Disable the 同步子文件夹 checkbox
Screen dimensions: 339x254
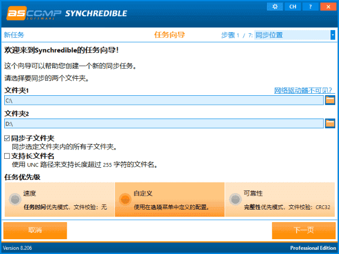[x=7, y=138]
